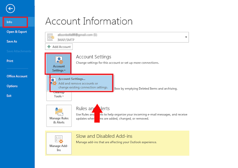Click the IMAP/SMTP label in account box
Viewport: 238px width, 168px height.
pyautogui.click(x=66, y=40)
